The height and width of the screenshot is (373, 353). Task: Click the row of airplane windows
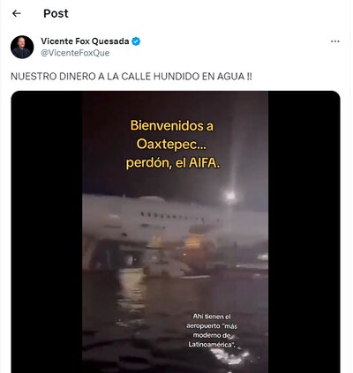click(x=172, y=217)
